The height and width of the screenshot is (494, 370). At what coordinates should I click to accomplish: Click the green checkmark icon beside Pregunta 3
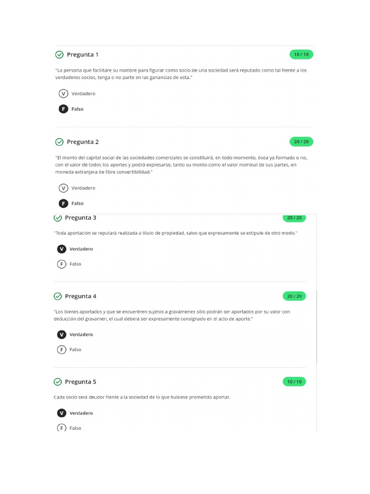point(58,218)
